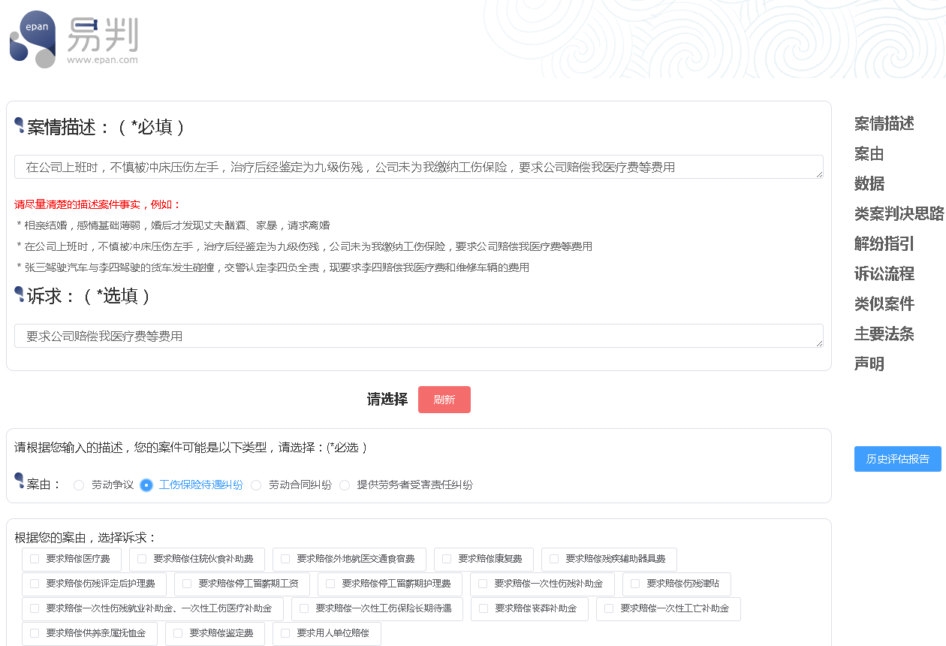The height and width of the screenshot is (646, 946).
Task: Go to 主要法条 in the side navigation
Action: [884, 334]
